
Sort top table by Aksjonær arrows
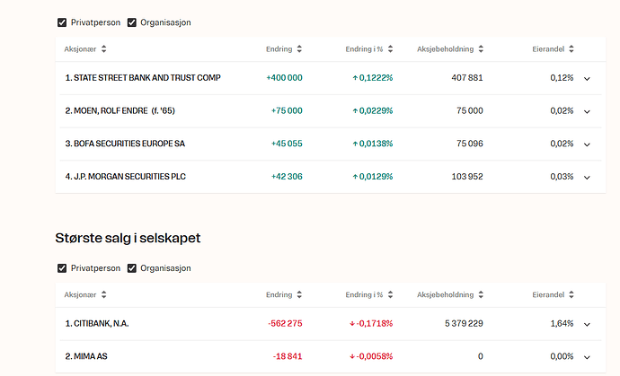click(x=103, y=49)
